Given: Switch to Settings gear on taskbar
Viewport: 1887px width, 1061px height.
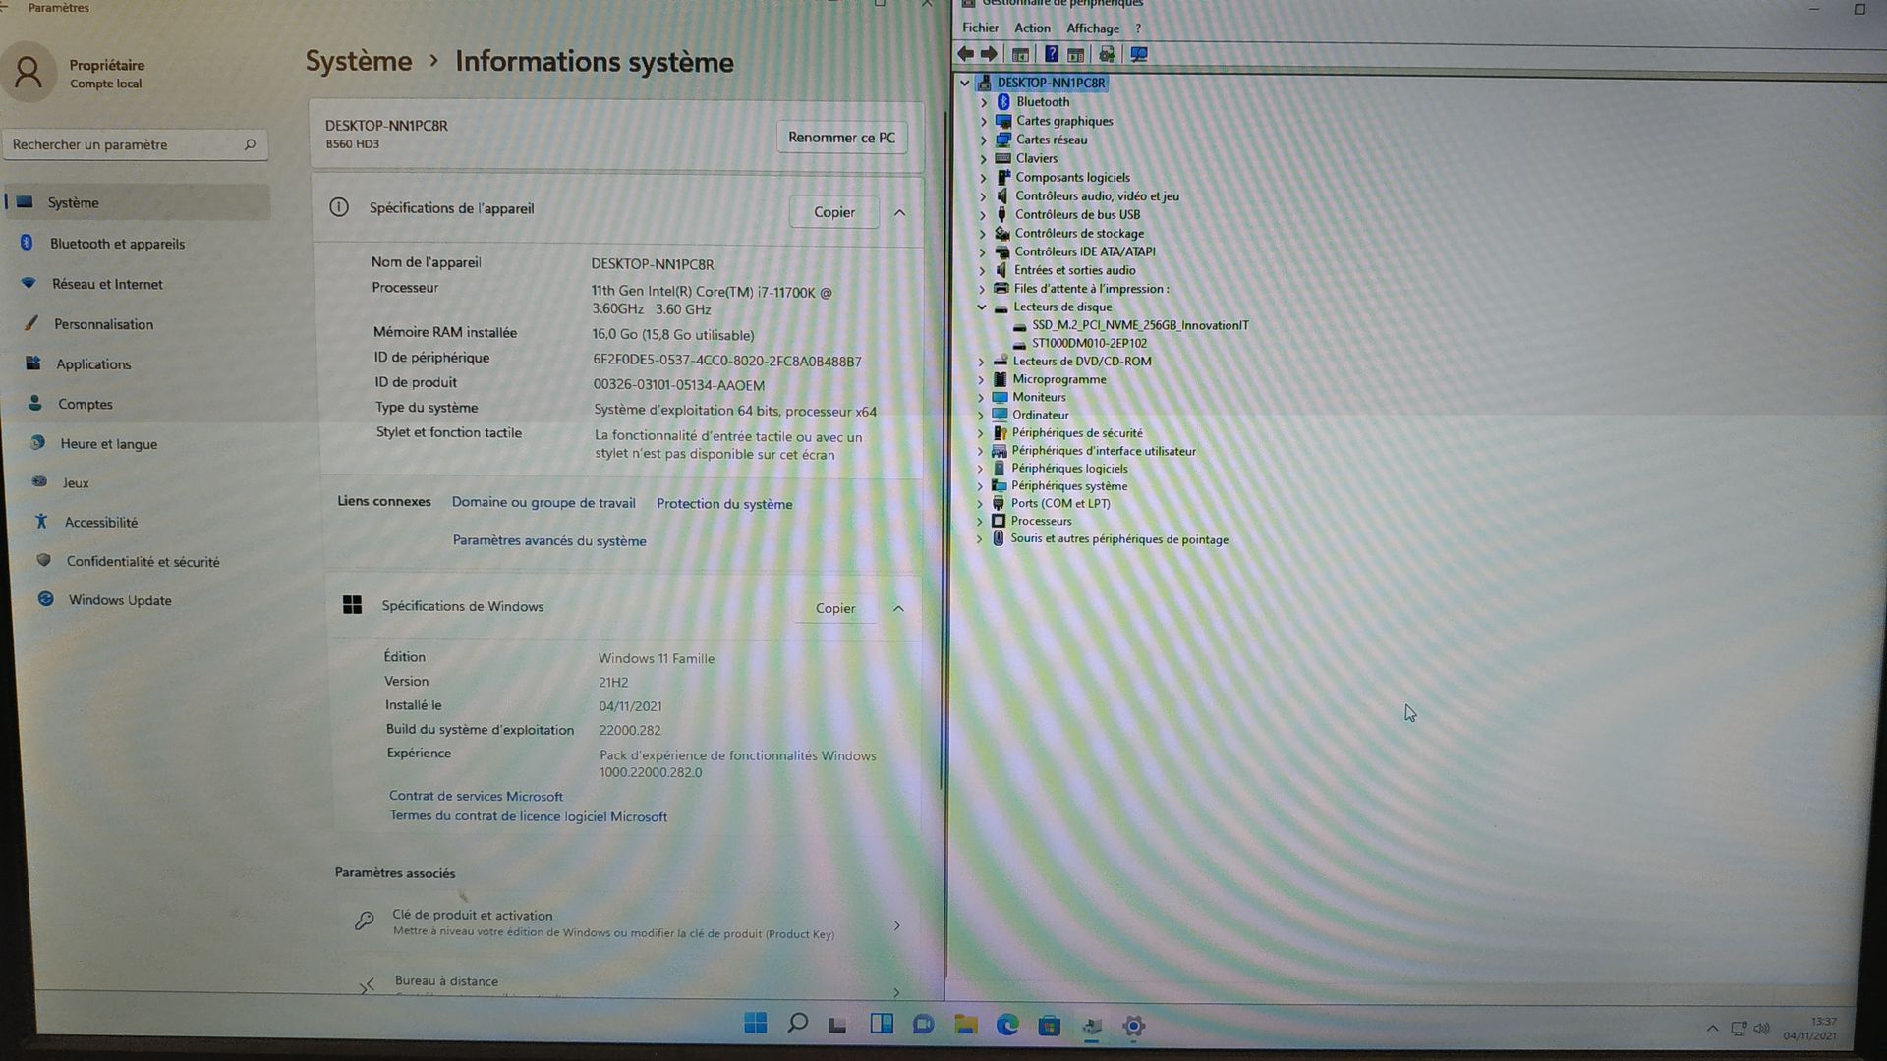Looking at the screenshot, I should (1133, 1026).
